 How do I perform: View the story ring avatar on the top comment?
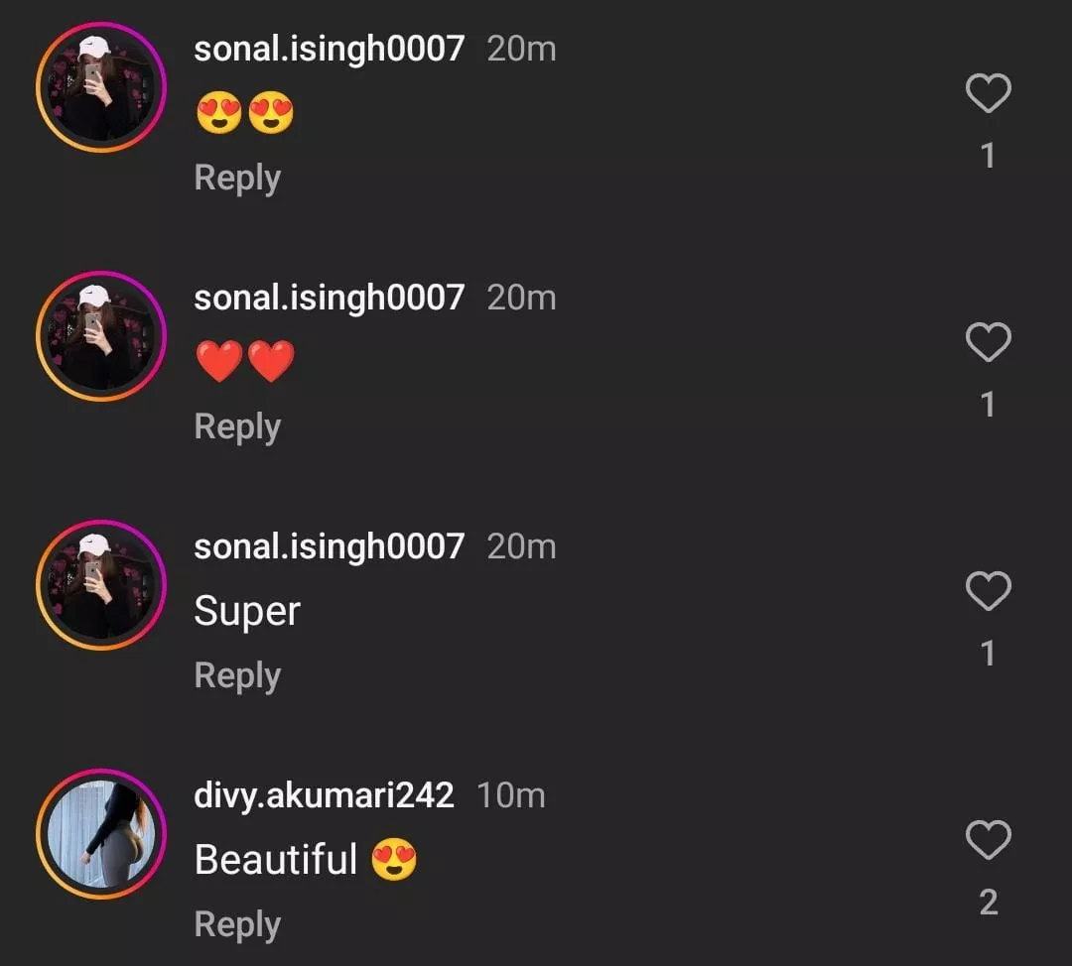coord(101,87)
